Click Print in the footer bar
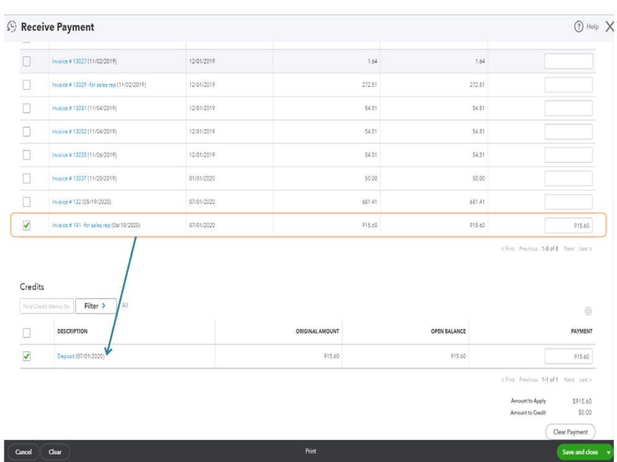Screen dimensions: 617x462 pyautogui.click(x=311, y=451)
